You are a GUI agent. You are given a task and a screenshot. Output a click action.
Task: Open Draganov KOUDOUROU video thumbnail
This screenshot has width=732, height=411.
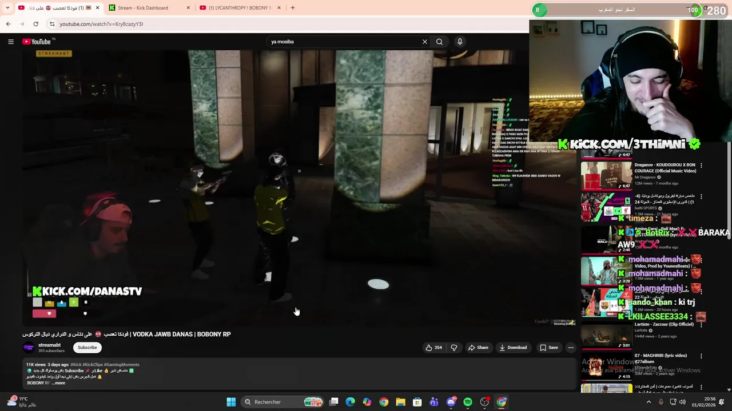pyautogui.click(x=606, y=175)
